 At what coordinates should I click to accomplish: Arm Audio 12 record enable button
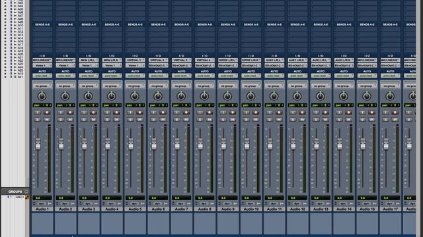click(302, 113)
